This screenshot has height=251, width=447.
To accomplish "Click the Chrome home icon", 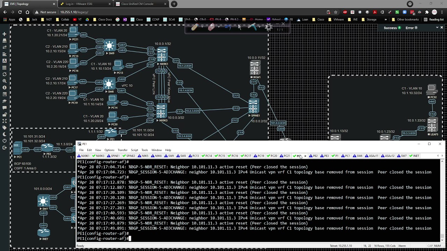I will (x=28, y=12).
